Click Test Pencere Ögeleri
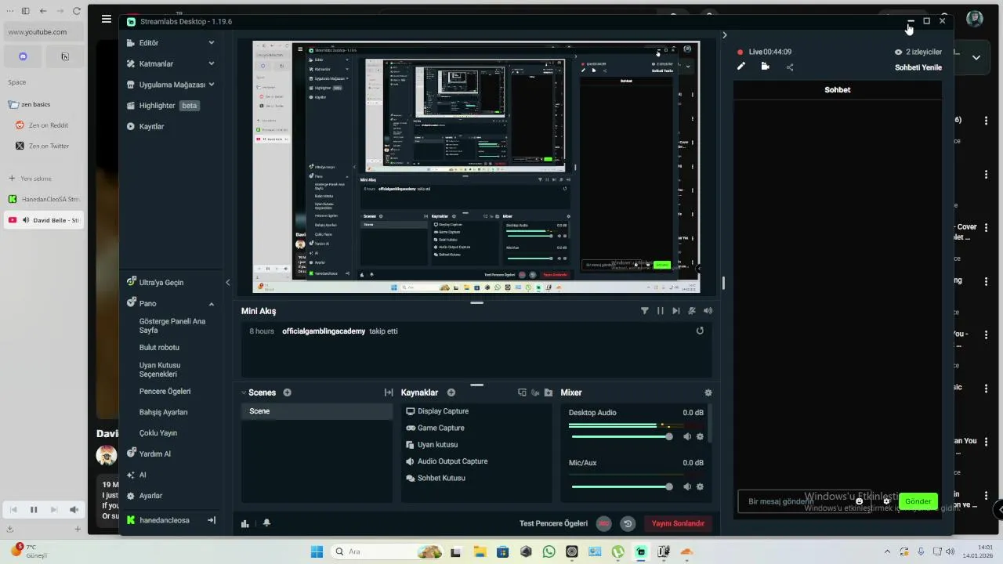Viewport: 1003px width, 564px height. pyautogui.click(x=553, y=523)
